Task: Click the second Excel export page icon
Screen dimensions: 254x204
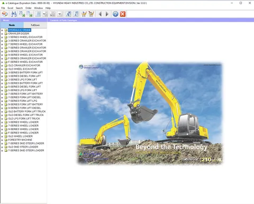Action: point(30,14)
